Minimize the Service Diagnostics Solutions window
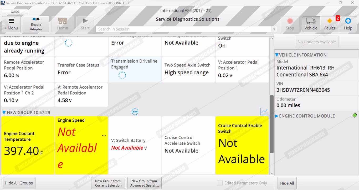 (x=329, y=3)
